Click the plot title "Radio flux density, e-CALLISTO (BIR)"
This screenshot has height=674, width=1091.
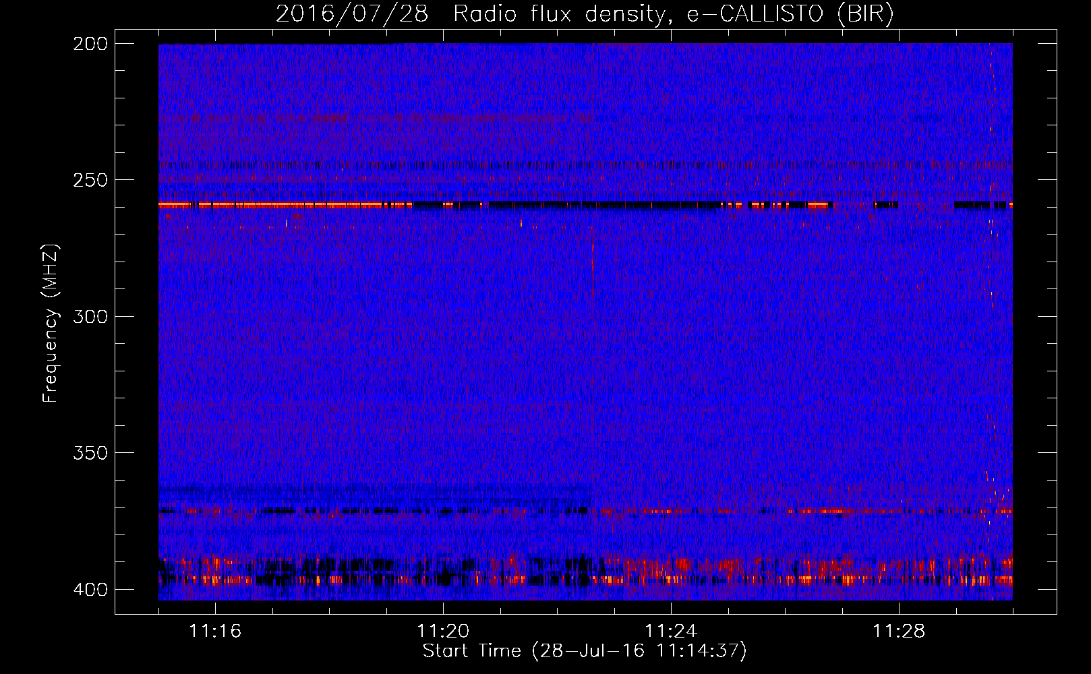point(674,13)
